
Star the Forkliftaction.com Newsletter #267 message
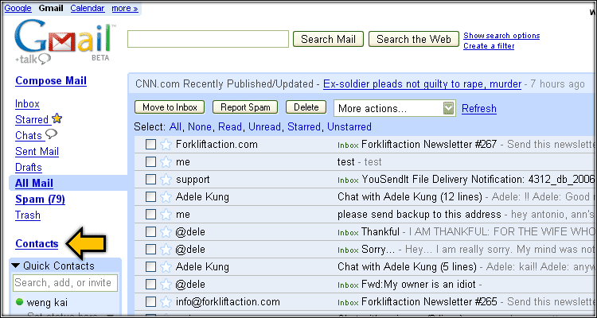pos(166,145)
